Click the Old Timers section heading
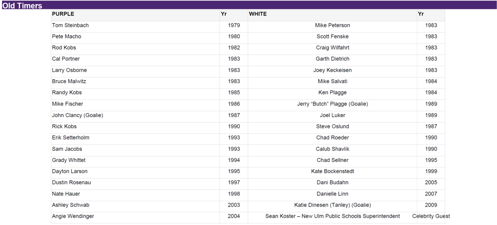 click(x=22, y=6)
